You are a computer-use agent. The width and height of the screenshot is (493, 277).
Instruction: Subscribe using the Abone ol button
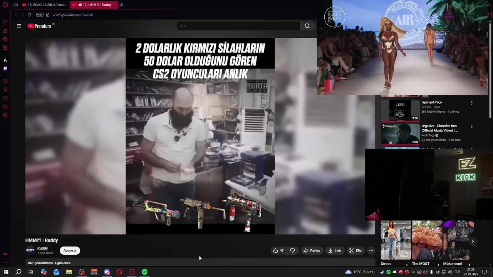[70, 250]
